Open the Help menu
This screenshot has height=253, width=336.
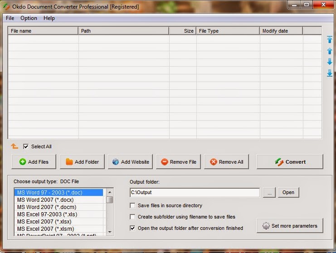pos(49,18)
